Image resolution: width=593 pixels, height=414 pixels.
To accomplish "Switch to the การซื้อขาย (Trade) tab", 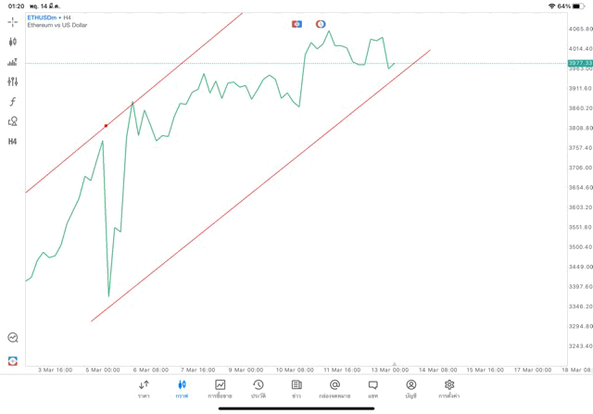I will point(221,388).
